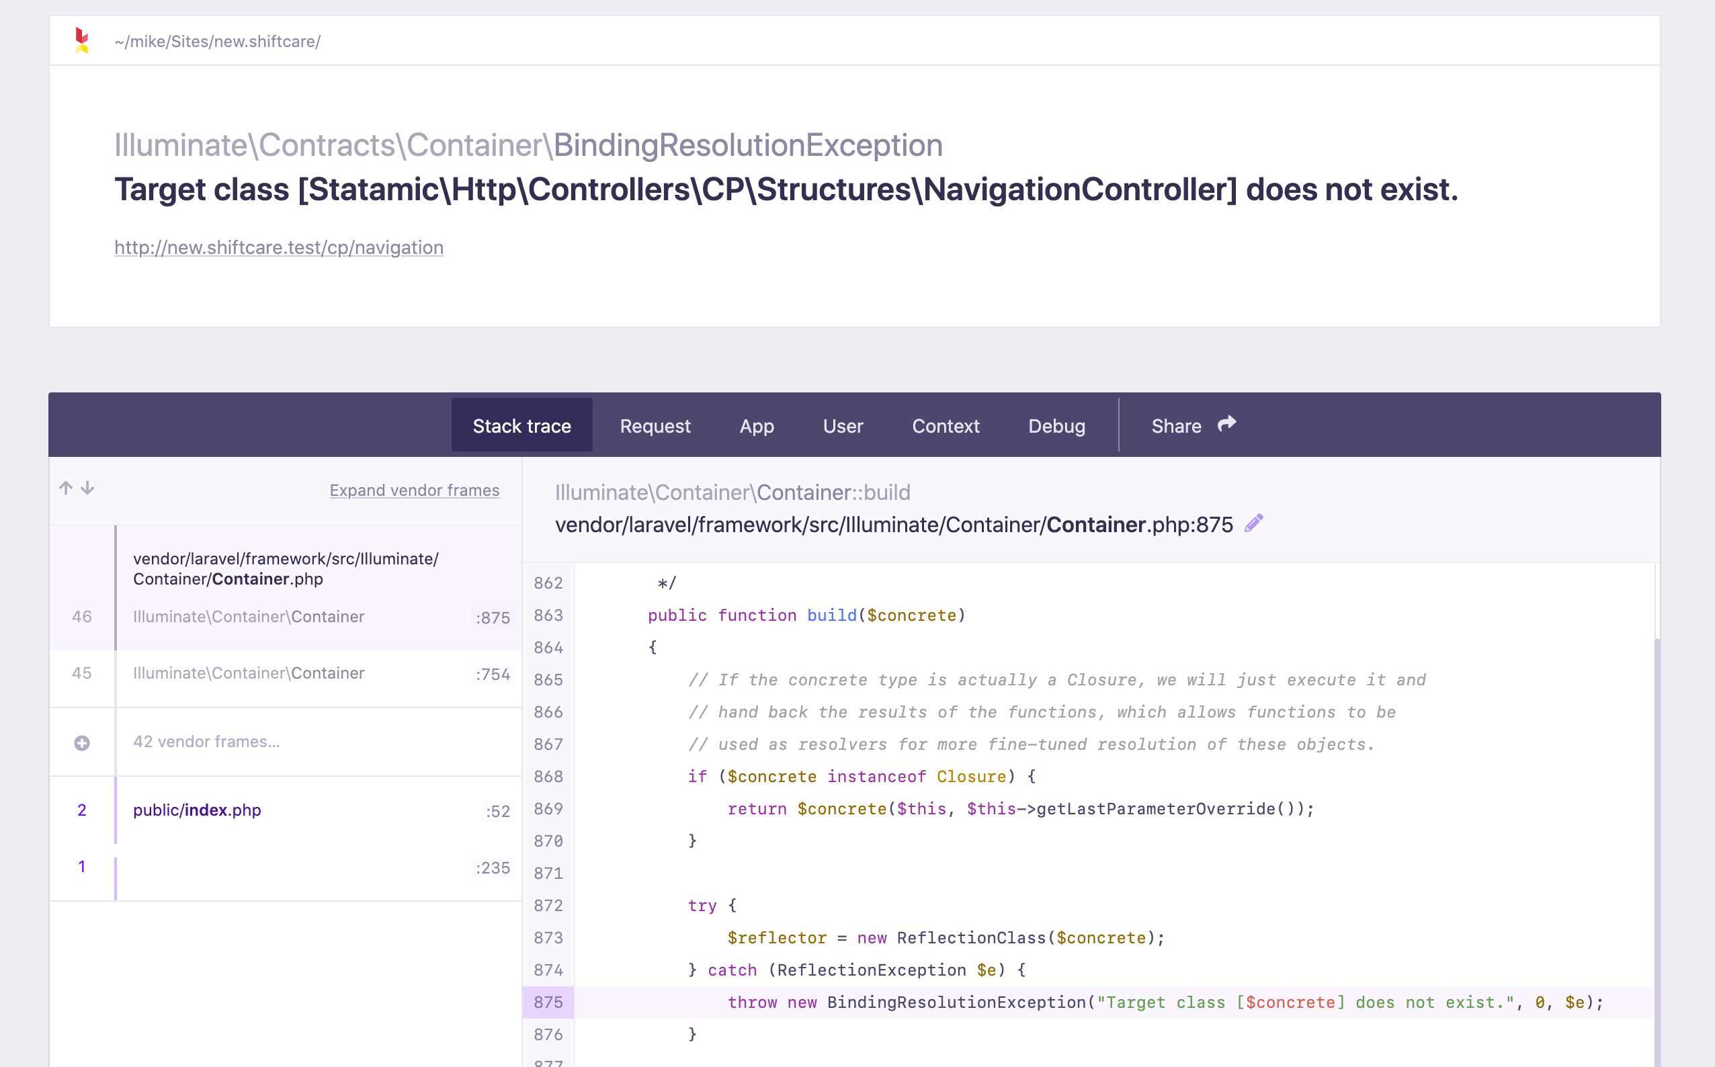Switch to the App tab

pyautogui.click(x=756, y=425)
